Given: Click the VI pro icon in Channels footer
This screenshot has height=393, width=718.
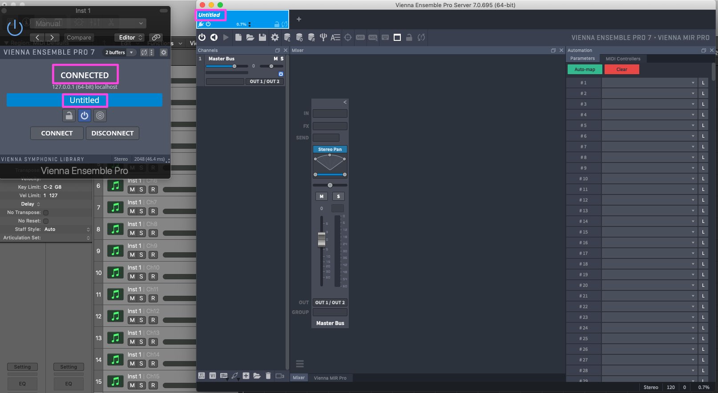Looking at the screenshot, I should [202, 376].
